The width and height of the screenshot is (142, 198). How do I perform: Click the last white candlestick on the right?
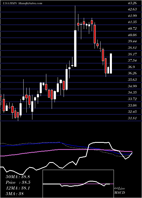[x=111, y=64]
